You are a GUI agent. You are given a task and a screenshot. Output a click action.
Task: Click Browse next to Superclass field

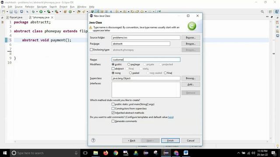tap(191, 78)
